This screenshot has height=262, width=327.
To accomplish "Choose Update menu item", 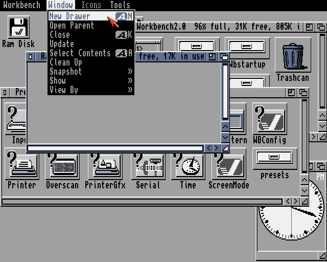I will (x=91, y=43).
